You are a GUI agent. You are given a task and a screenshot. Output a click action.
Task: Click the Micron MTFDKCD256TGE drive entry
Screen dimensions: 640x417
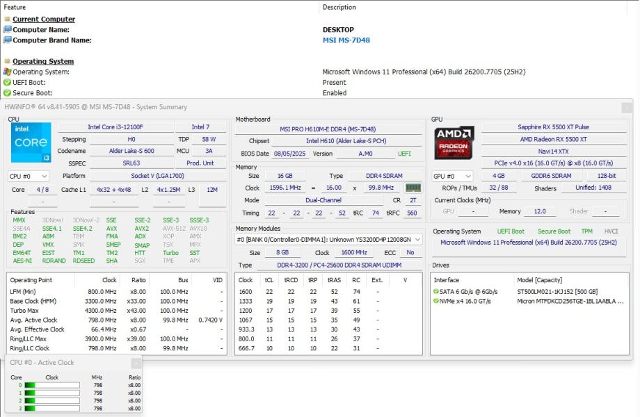point(570,301)
